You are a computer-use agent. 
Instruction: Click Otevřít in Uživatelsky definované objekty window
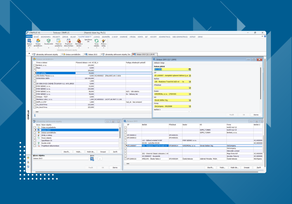click(x=67, y=152)
